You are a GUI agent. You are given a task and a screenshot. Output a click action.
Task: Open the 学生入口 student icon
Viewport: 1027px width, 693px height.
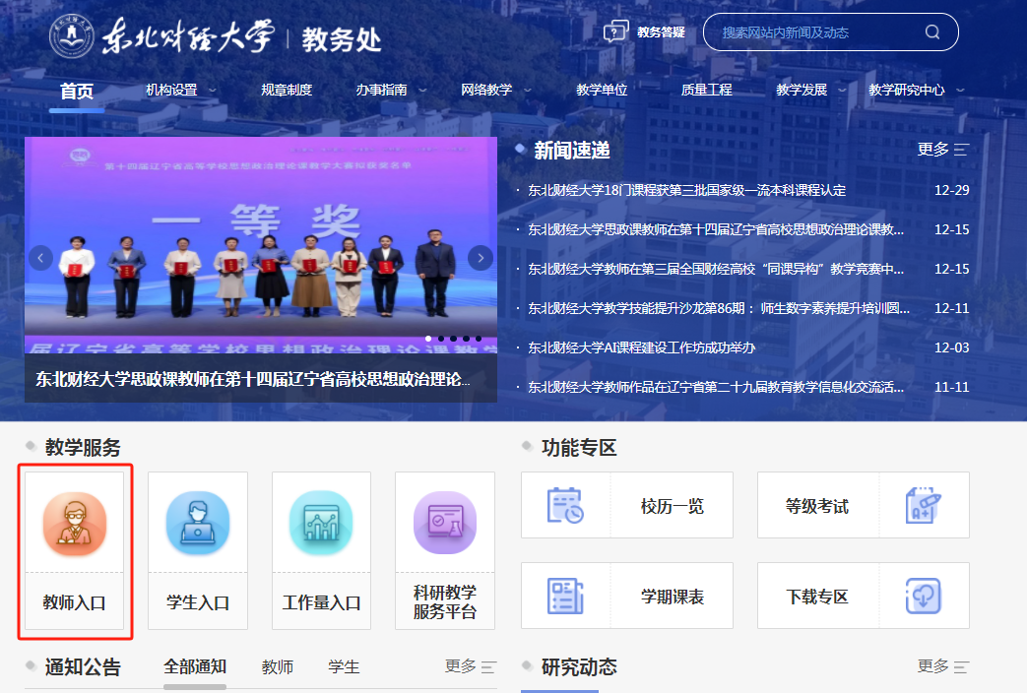pos(198,524)
